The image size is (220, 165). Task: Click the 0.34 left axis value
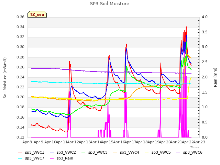[21, 27]
